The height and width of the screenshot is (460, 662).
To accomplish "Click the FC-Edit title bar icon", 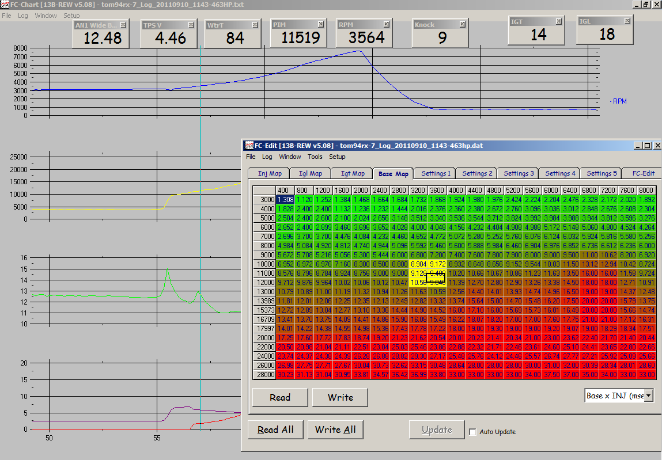I will coord(249,146).
